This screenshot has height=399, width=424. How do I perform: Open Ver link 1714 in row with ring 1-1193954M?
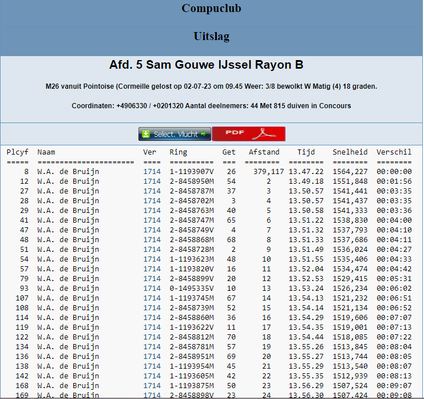[x=152, y=366]
